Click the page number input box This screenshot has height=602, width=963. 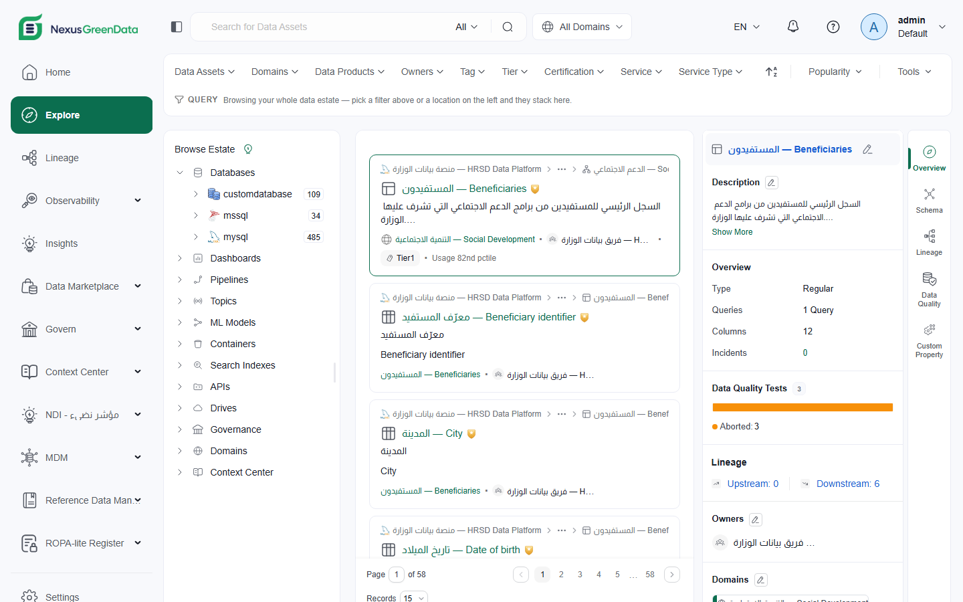(397, 575)
